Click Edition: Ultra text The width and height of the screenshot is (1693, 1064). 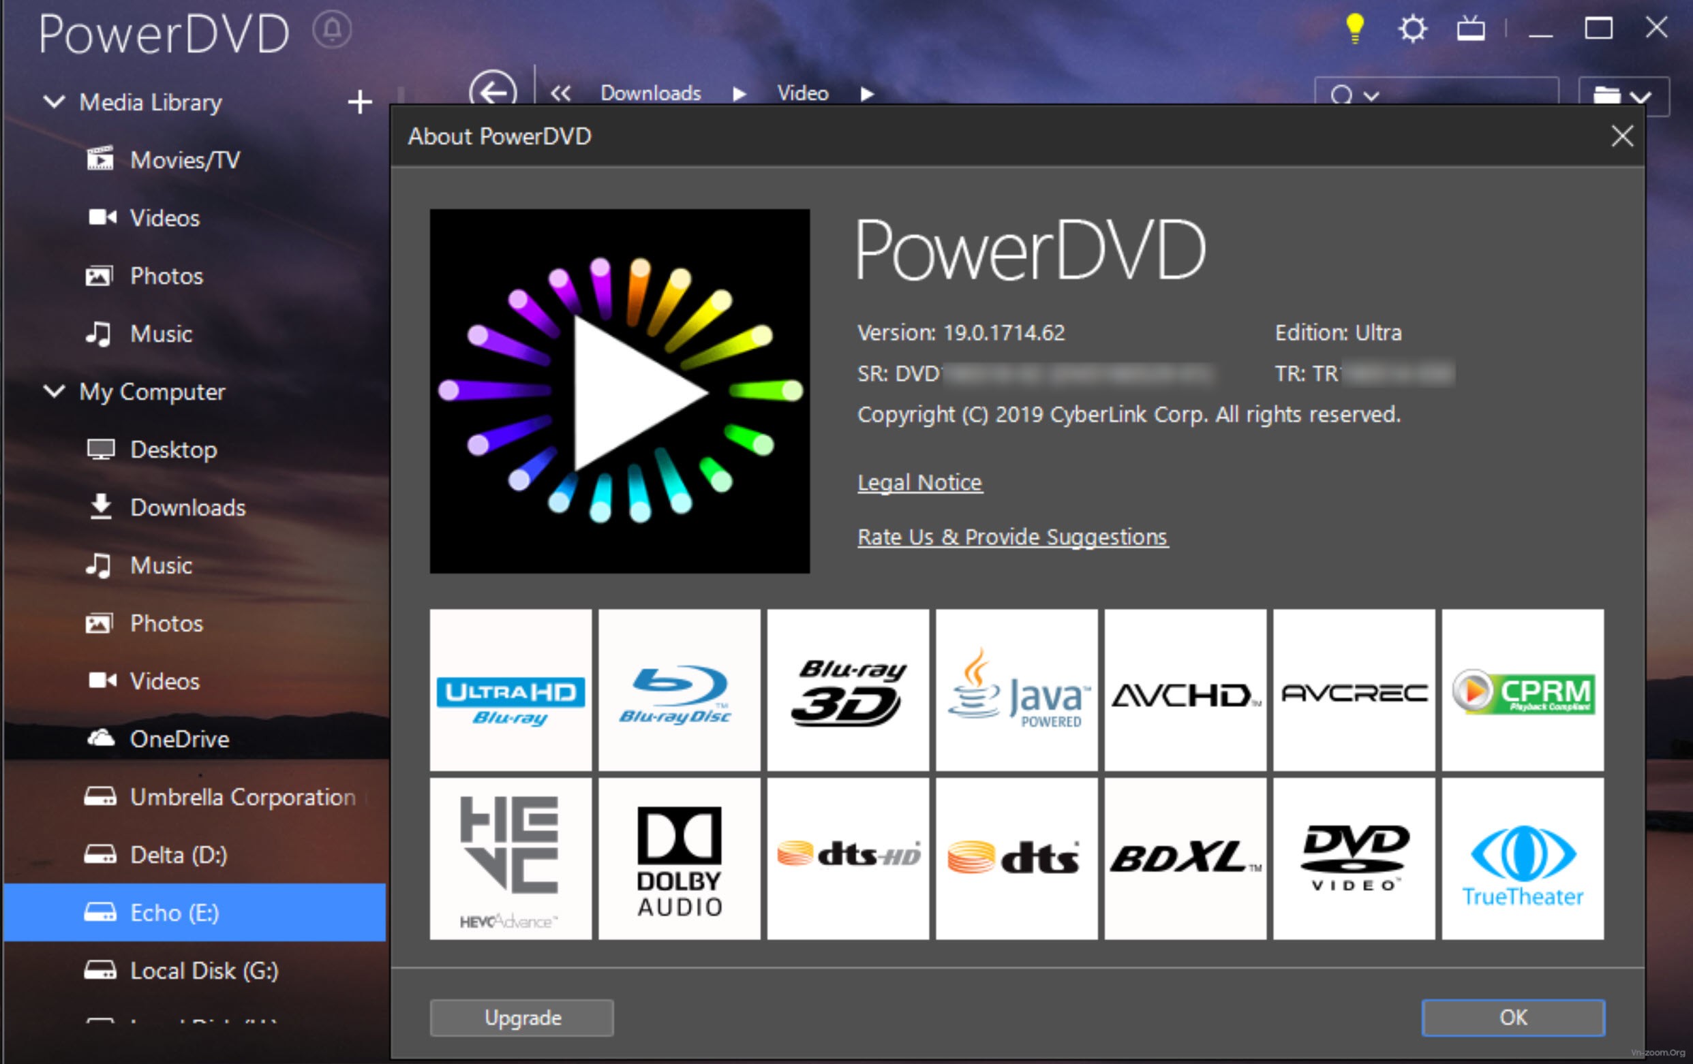[x=1338, y=332]
